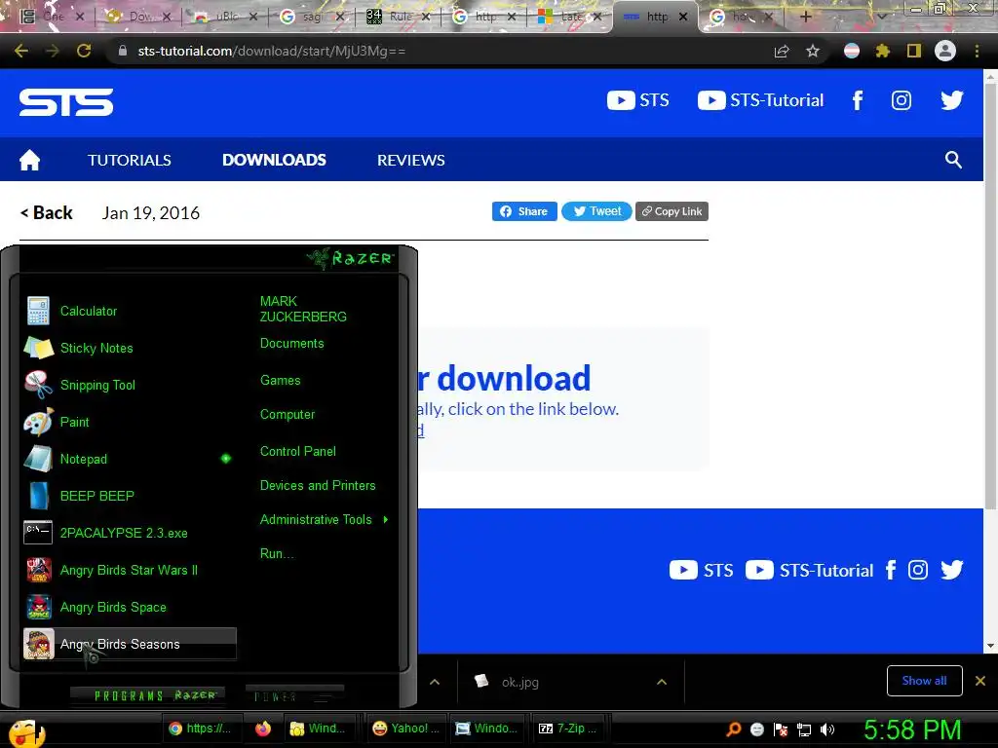Screen dimensions: 998x748
Task: Toggle the browser side panel icon
Action: point(914,51)
